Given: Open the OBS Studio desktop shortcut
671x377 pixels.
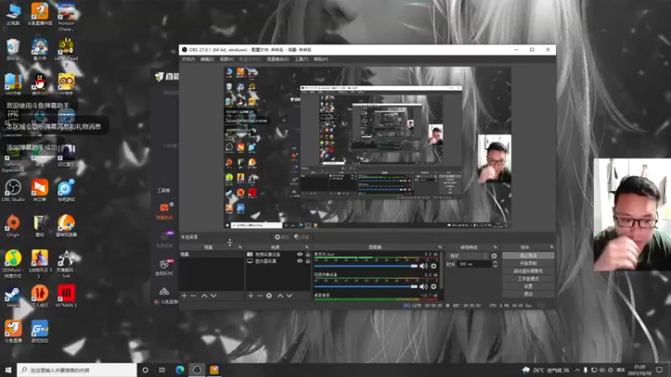Looking at the screenshot, I should tap(13, 190).
